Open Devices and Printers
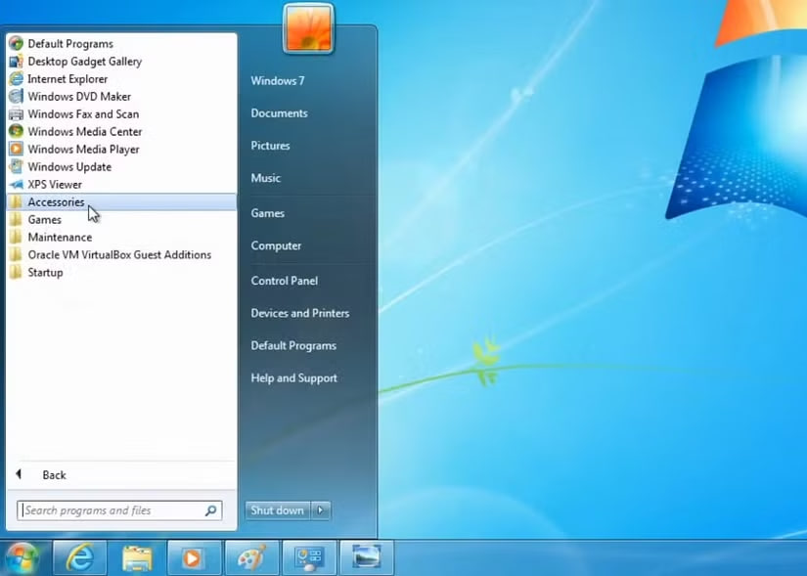The width and height of the screenshot is (807, 576). point(300,313)
